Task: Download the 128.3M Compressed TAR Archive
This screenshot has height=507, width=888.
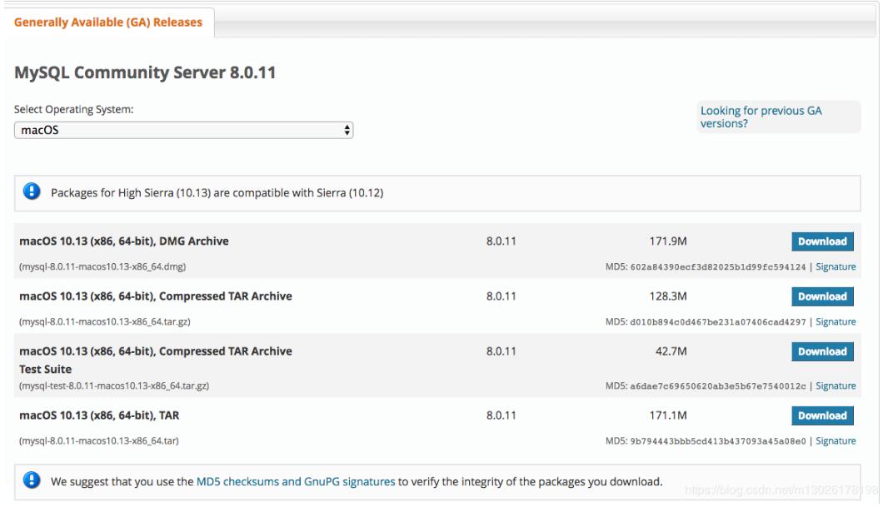Action: [x=822, y=296]
